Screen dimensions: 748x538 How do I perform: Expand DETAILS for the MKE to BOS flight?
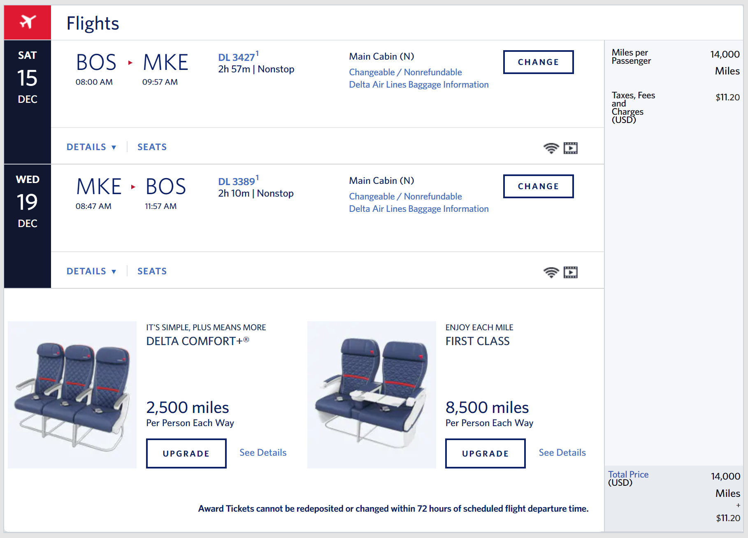[91, 271]
